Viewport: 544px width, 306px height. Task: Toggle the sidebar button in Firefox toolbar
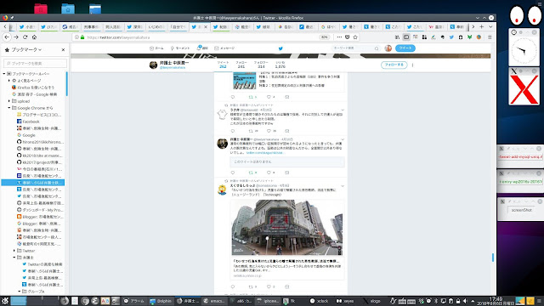tap(406, 37)
